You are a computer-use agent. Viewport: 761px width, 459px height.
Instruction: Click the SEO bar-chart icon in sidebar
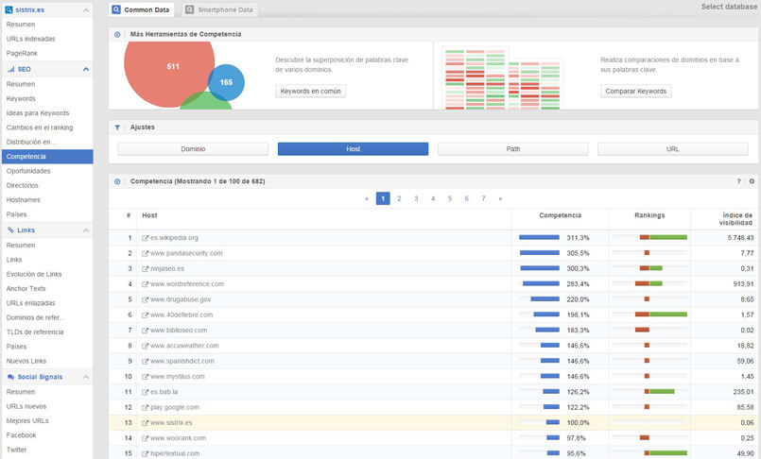[x=10, y=69]
